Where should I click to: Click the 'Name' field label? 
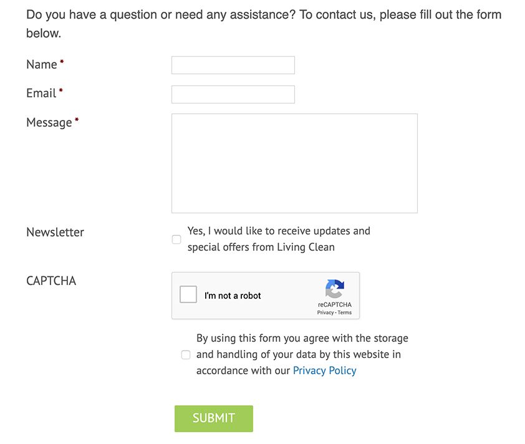[x=39, y=64]
